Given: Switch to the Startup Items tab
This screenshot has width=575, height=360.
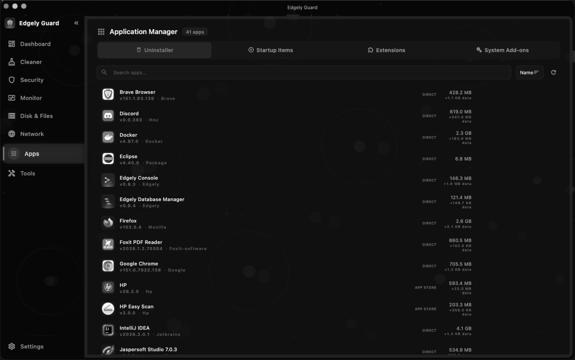Looking at the screenshot, I should click(x=271, y=50).
